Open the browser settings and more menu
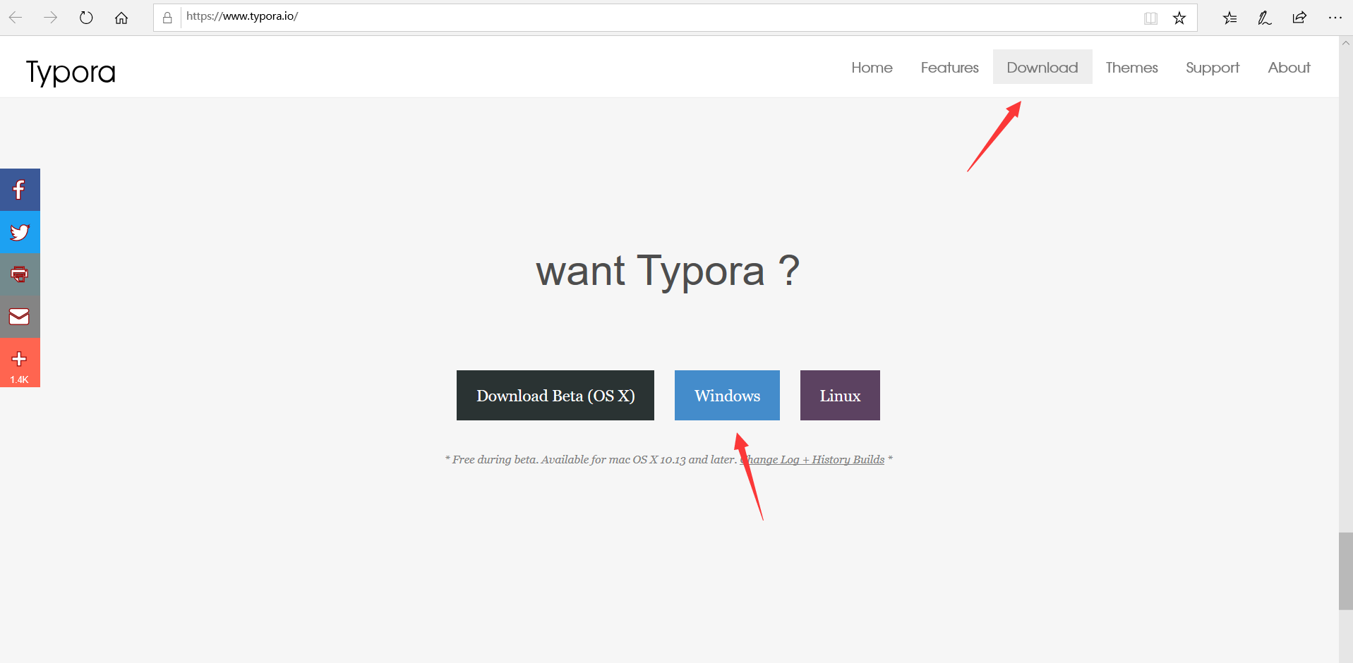1353x663 pixels. point(1335,18)
